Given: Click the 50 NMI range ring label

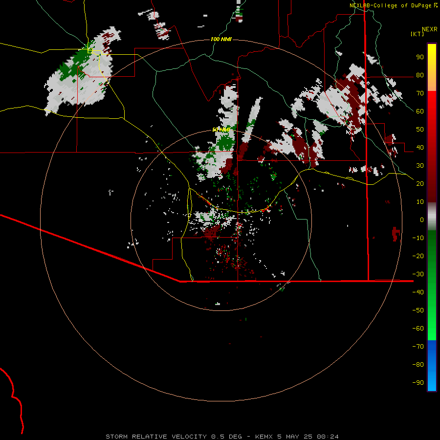Looking at the screenshot, I should pos(221,130).
